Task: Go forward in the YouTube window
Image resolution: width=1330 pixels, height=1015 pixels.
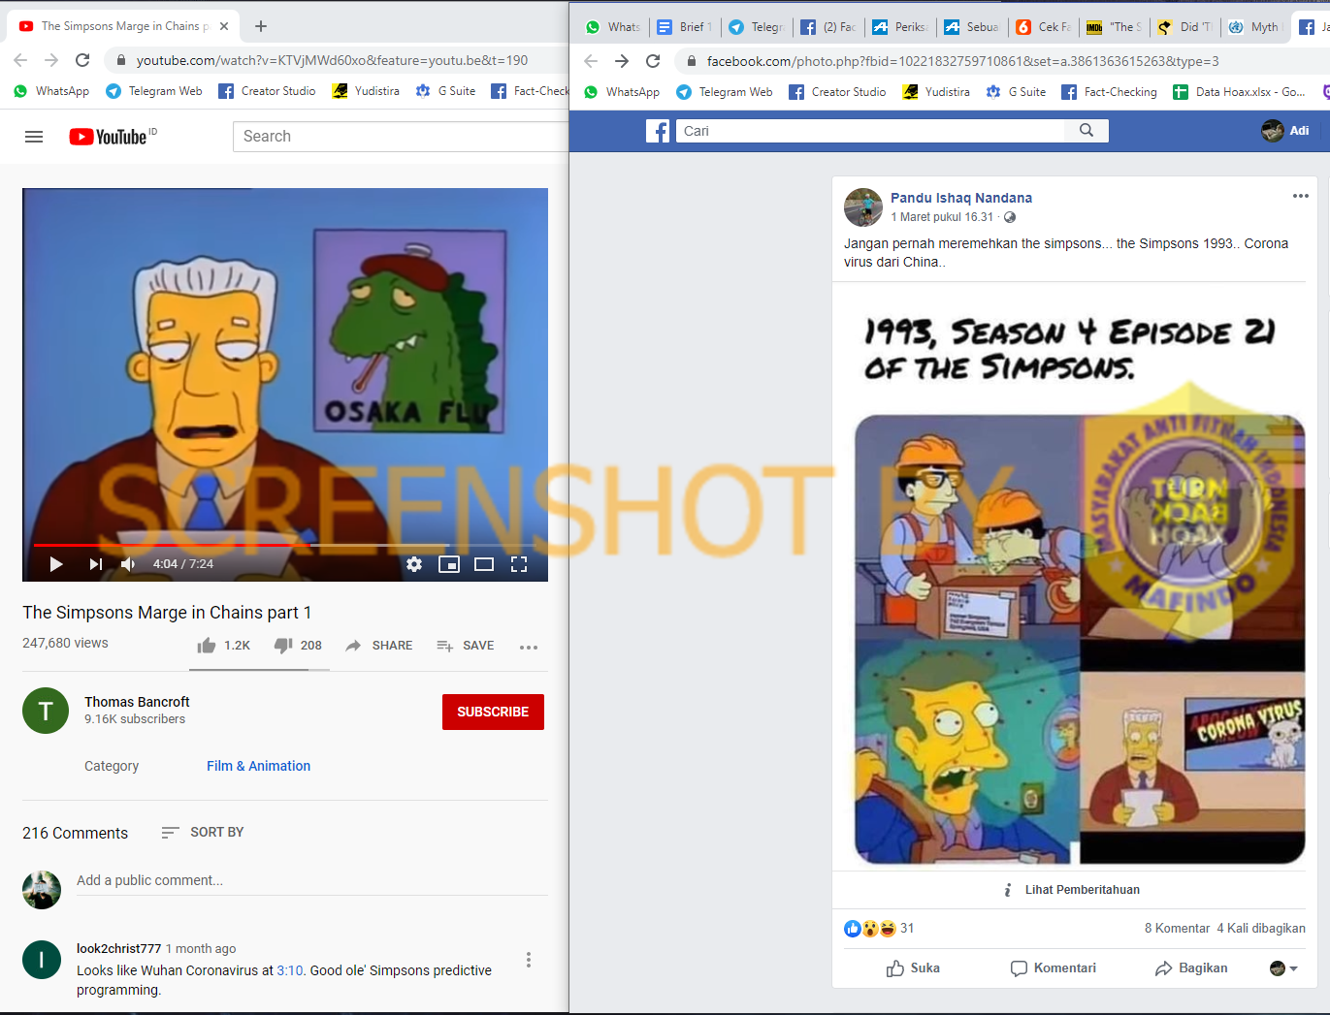Action: [x=51, y=60]
